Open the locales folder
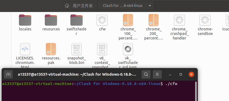Image resolution: width=229 pixels, height=101 pixels. 25,20
